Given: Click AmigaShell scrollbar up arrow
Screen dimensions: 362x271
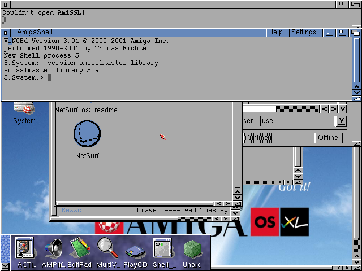Looking at the screenshot, I should (357, 87).
